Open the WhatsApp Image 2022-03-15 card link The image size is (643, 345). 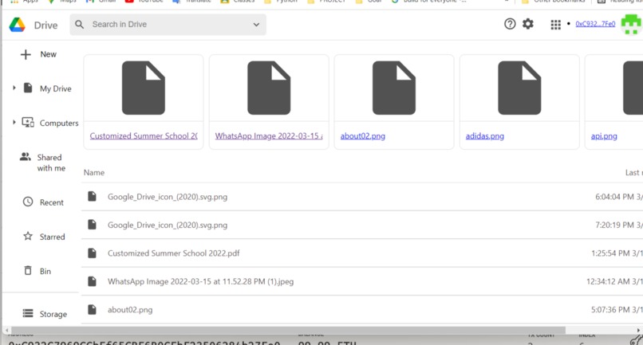pos(269,135)
